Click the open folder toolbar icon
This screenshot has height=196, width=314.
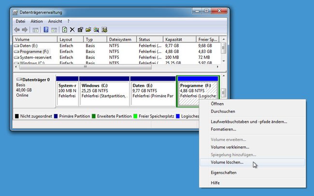click(88, 30)
